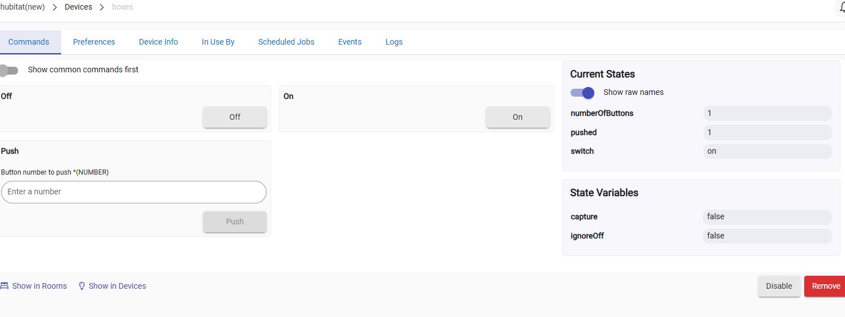Click the red Remove button
Screen dimensions: 845x317
[826, 286]
